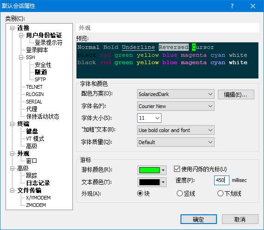This screenshot has width=264, height=230.
Task: Select 登录脚本 in the tree
Action: click(37, 50)
